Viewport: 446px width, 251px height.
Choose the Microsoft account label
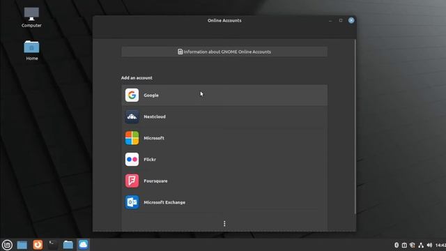(x=154, y=138)
